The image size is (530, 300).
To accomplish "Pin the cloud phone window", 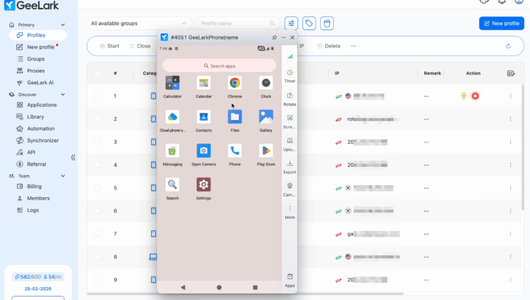I will tap(274, 38).
